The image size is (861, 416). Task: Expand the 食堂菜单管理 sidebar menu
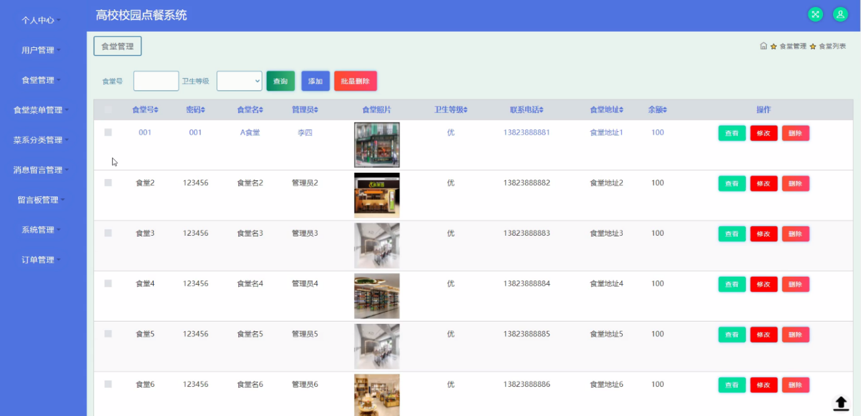point(42,110)
